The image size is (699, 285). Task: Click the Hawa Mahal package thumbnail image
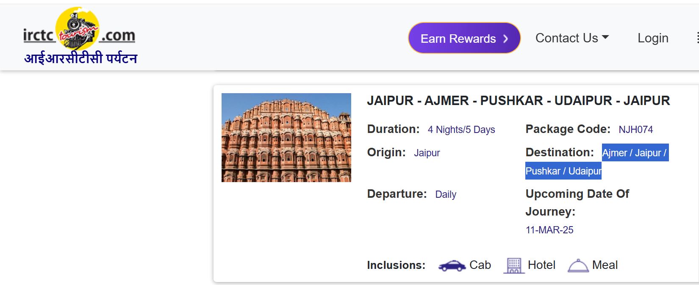tap(286, 137)
